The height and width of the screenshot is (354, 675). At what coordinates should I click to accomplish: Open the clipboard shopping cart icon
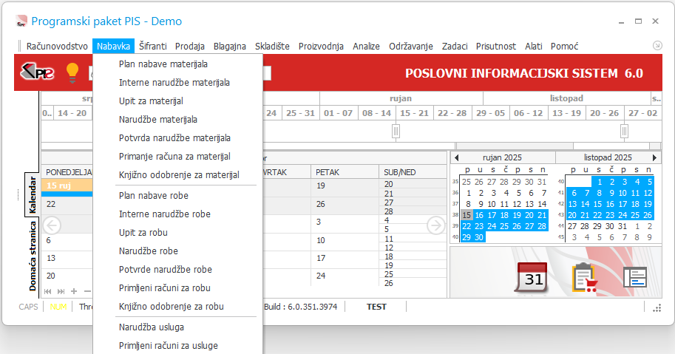(x=584, y=278)
